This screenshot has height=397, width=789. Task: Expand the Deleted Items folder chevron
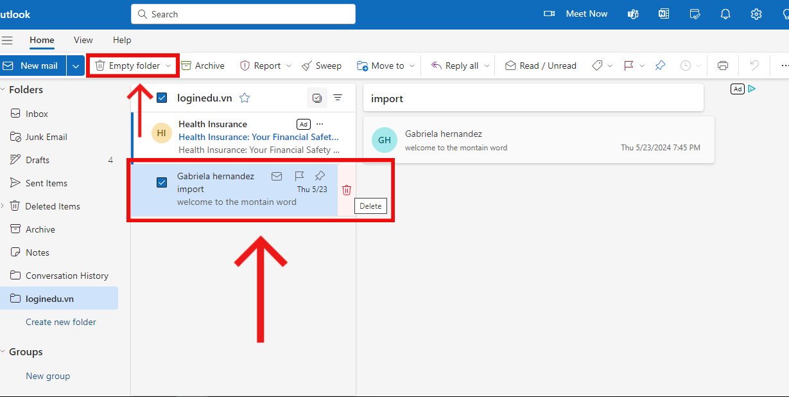3,206
